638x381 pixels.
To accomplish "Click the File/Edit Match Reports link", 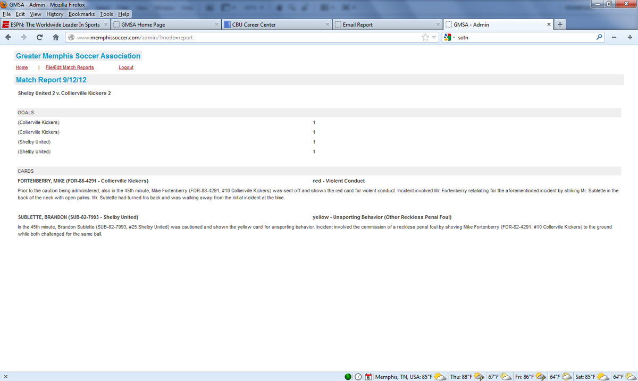I will click(70, 67).
